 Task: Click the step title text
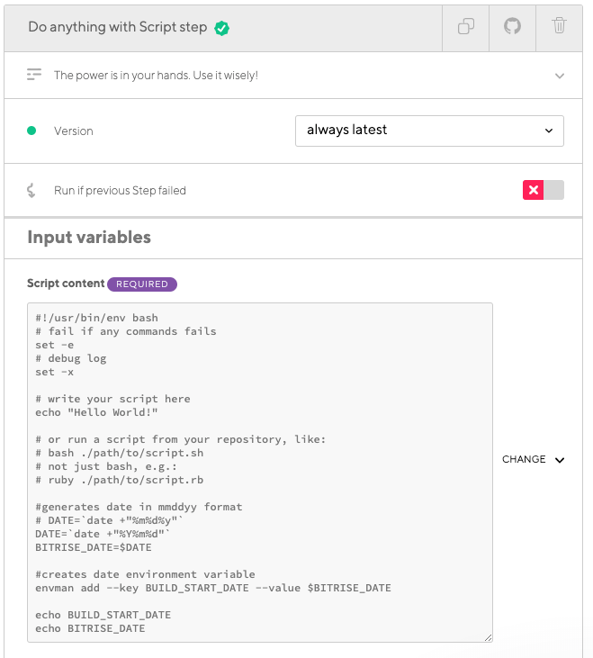(117, 27)
